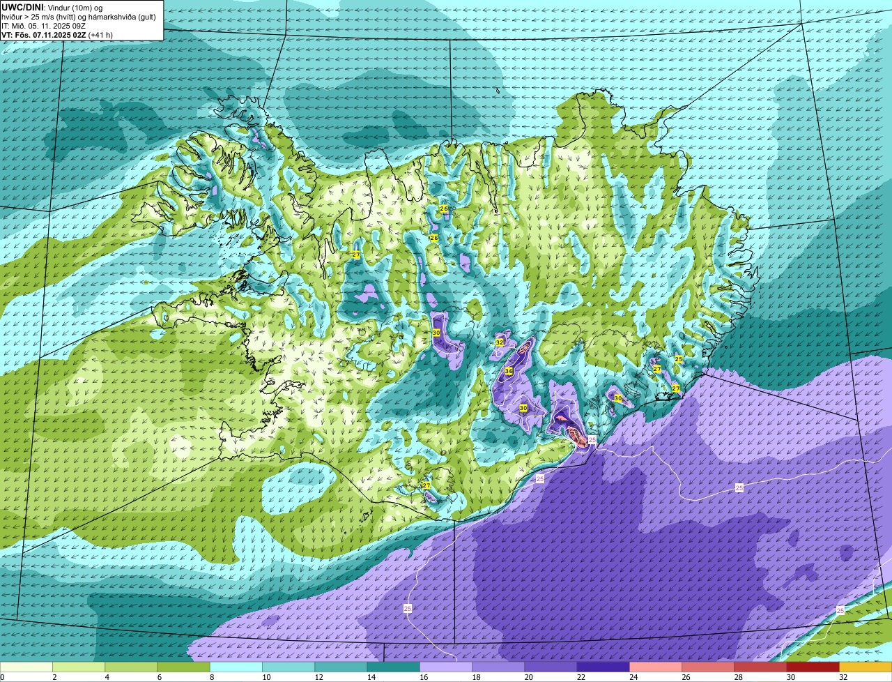This screenshot has width=892, height=682.
Task: Pick the 6–8 m/s olive green legend swatch
Action: (184, 667)
